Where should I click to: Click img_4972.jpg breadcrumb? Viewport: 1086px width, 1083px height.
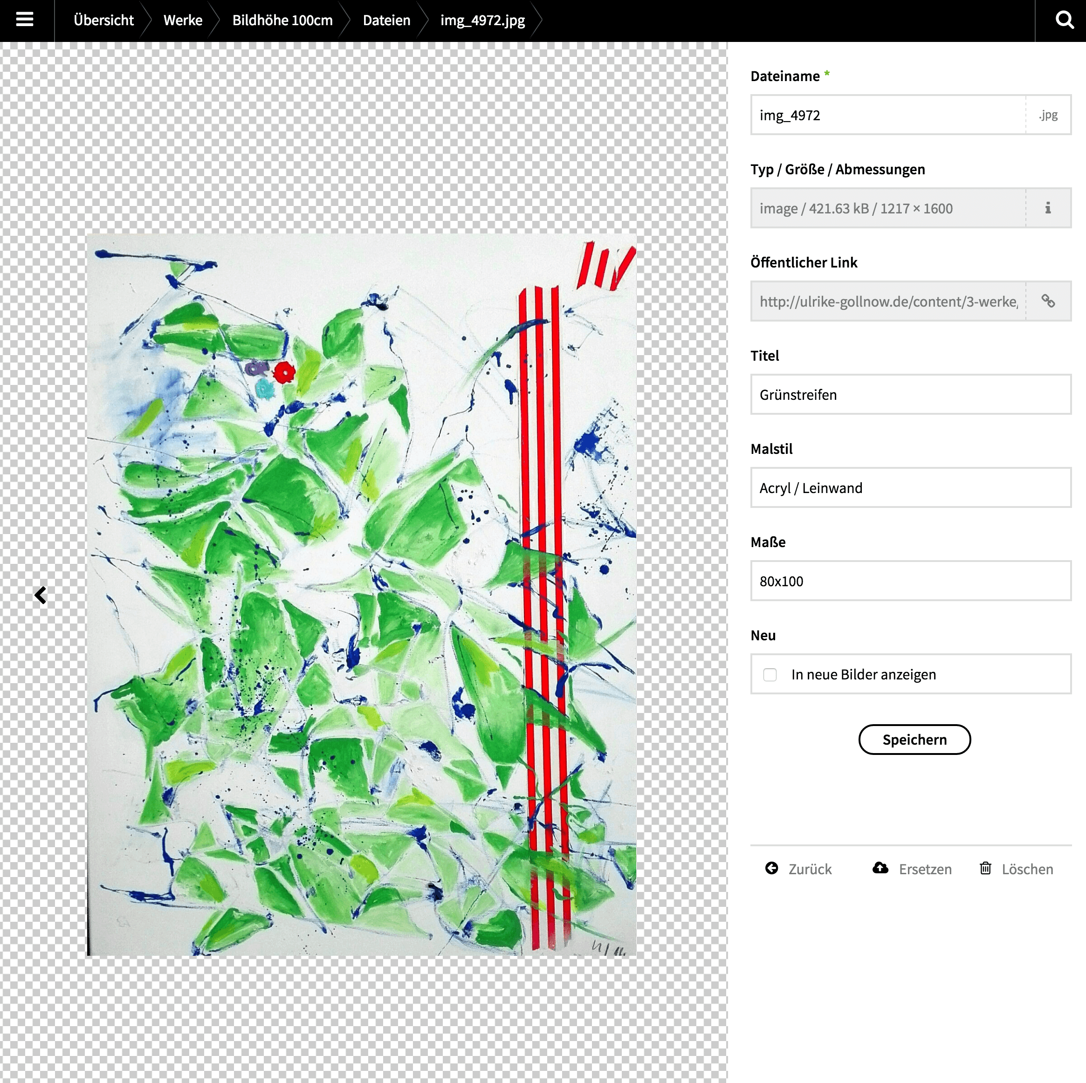(482, 20)
